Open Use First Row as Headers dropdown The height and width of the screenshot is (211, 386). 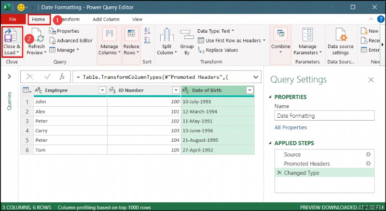232,40
